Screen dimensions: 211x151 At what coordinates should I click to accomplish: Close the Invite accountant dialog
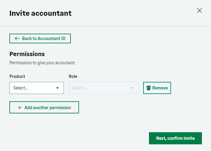pos(199,11)
